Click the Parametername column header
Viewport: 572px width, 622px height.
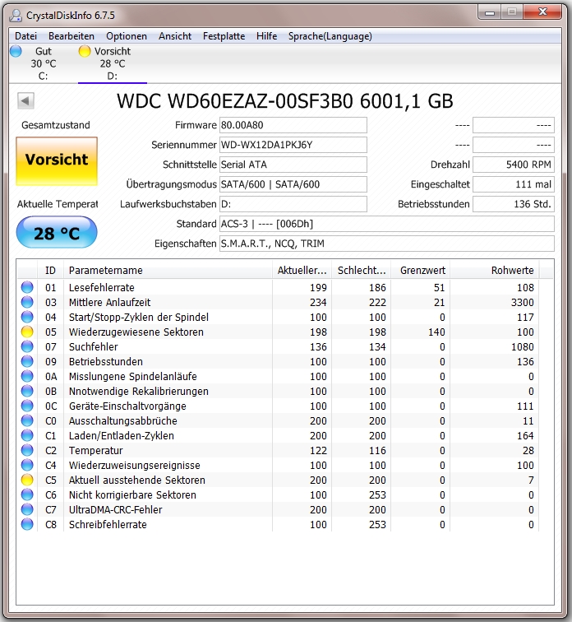168,270
